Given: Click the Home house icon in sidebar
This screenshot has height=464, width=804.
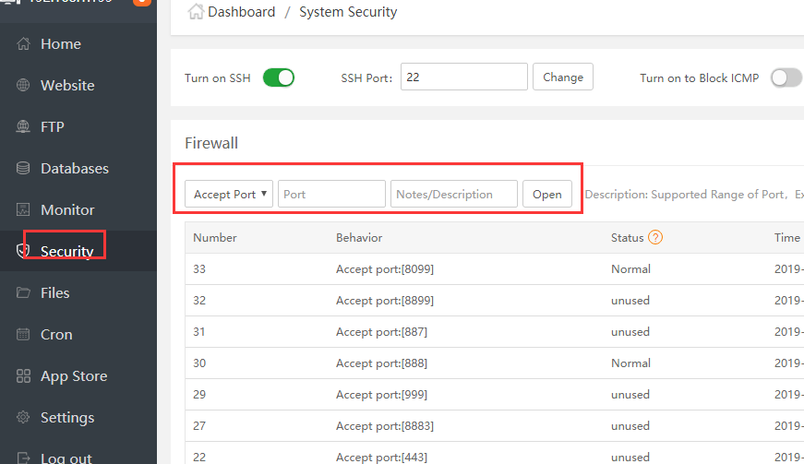Looking at the screenshot, I should click(23, 44).
